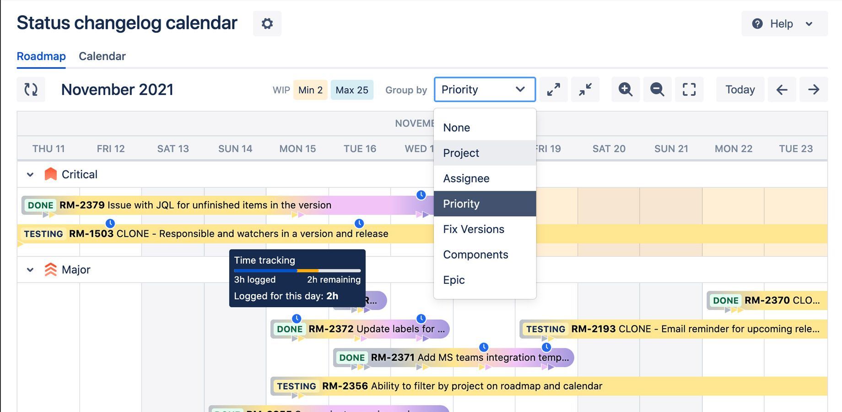Click Status changelog calendar title
The height and width of the screenshot is (412, 842).
pos(127,23)
